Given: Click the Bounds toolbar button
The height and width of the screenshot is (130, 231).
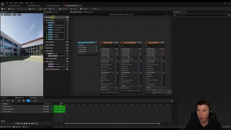Looking at the screenshot, I should [x=52, y=9].
